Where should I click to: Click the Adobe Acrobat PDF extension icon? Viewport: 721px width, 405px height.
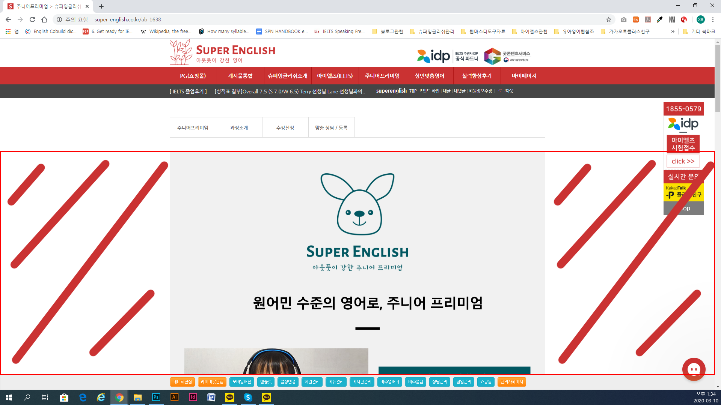pyautogui.click(x=648, y=19)
